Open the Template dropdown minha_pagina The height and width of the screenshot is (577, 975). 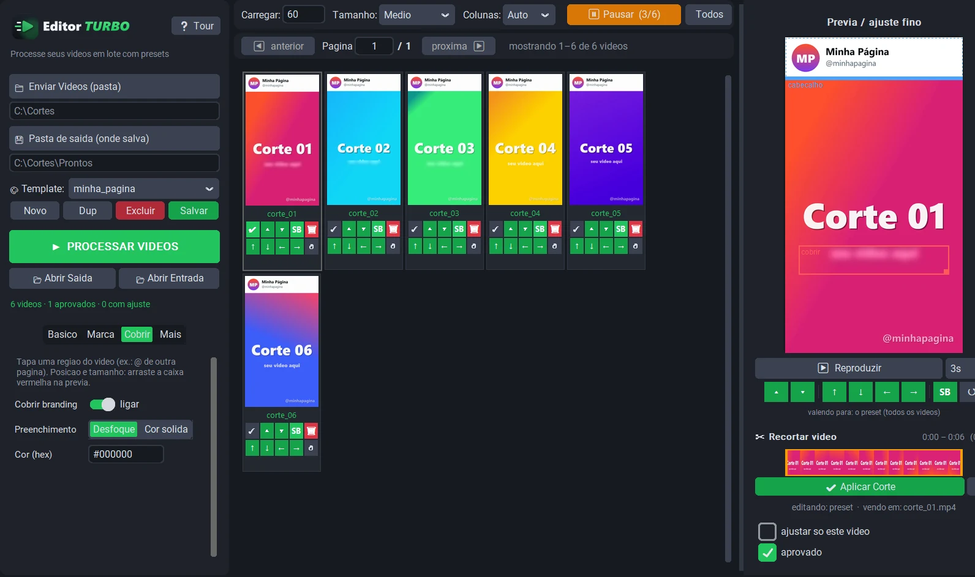coord(144,188)
